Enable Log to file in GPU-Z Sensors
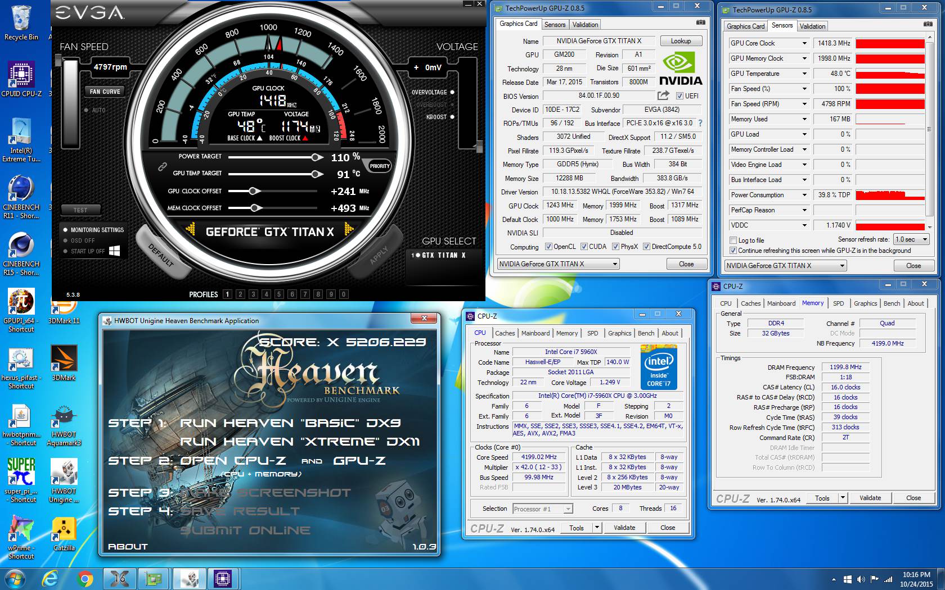This screenshot has height=590, width=945. (x=733, y=240)
